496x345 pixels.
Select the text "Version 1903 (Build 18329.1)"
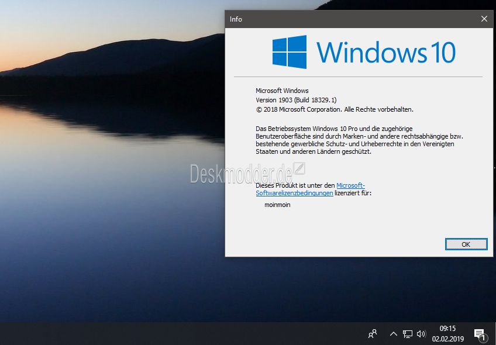(x=296, y=100)
